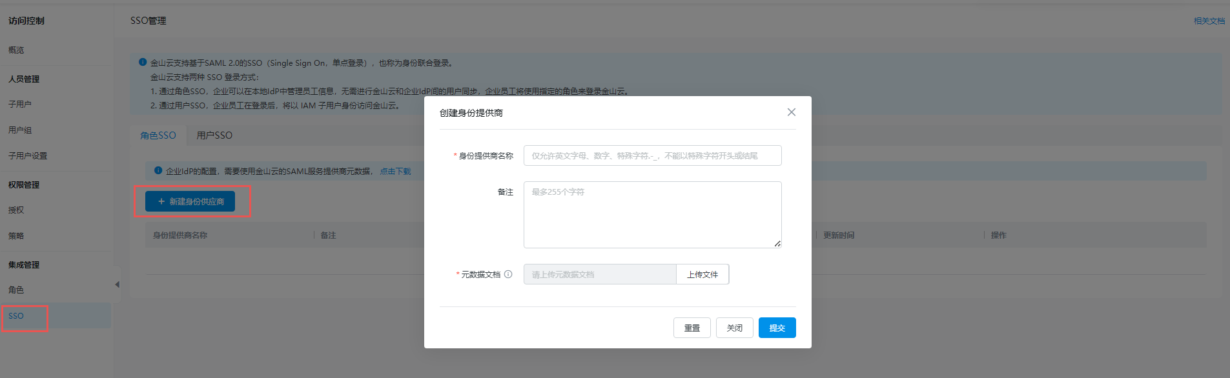Open the 相关文档 related docs link
The image size is (1230, 378).
[1209, 21]
